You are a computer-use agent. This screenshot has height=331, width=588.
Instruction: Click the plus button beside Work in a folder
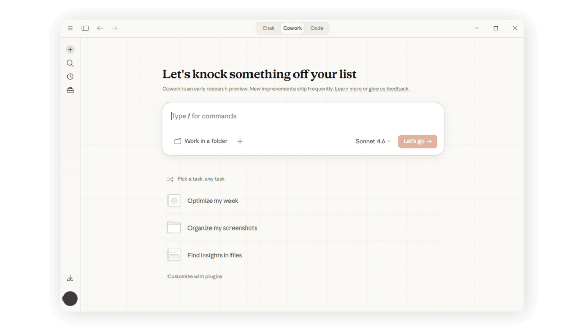[240, 141]
